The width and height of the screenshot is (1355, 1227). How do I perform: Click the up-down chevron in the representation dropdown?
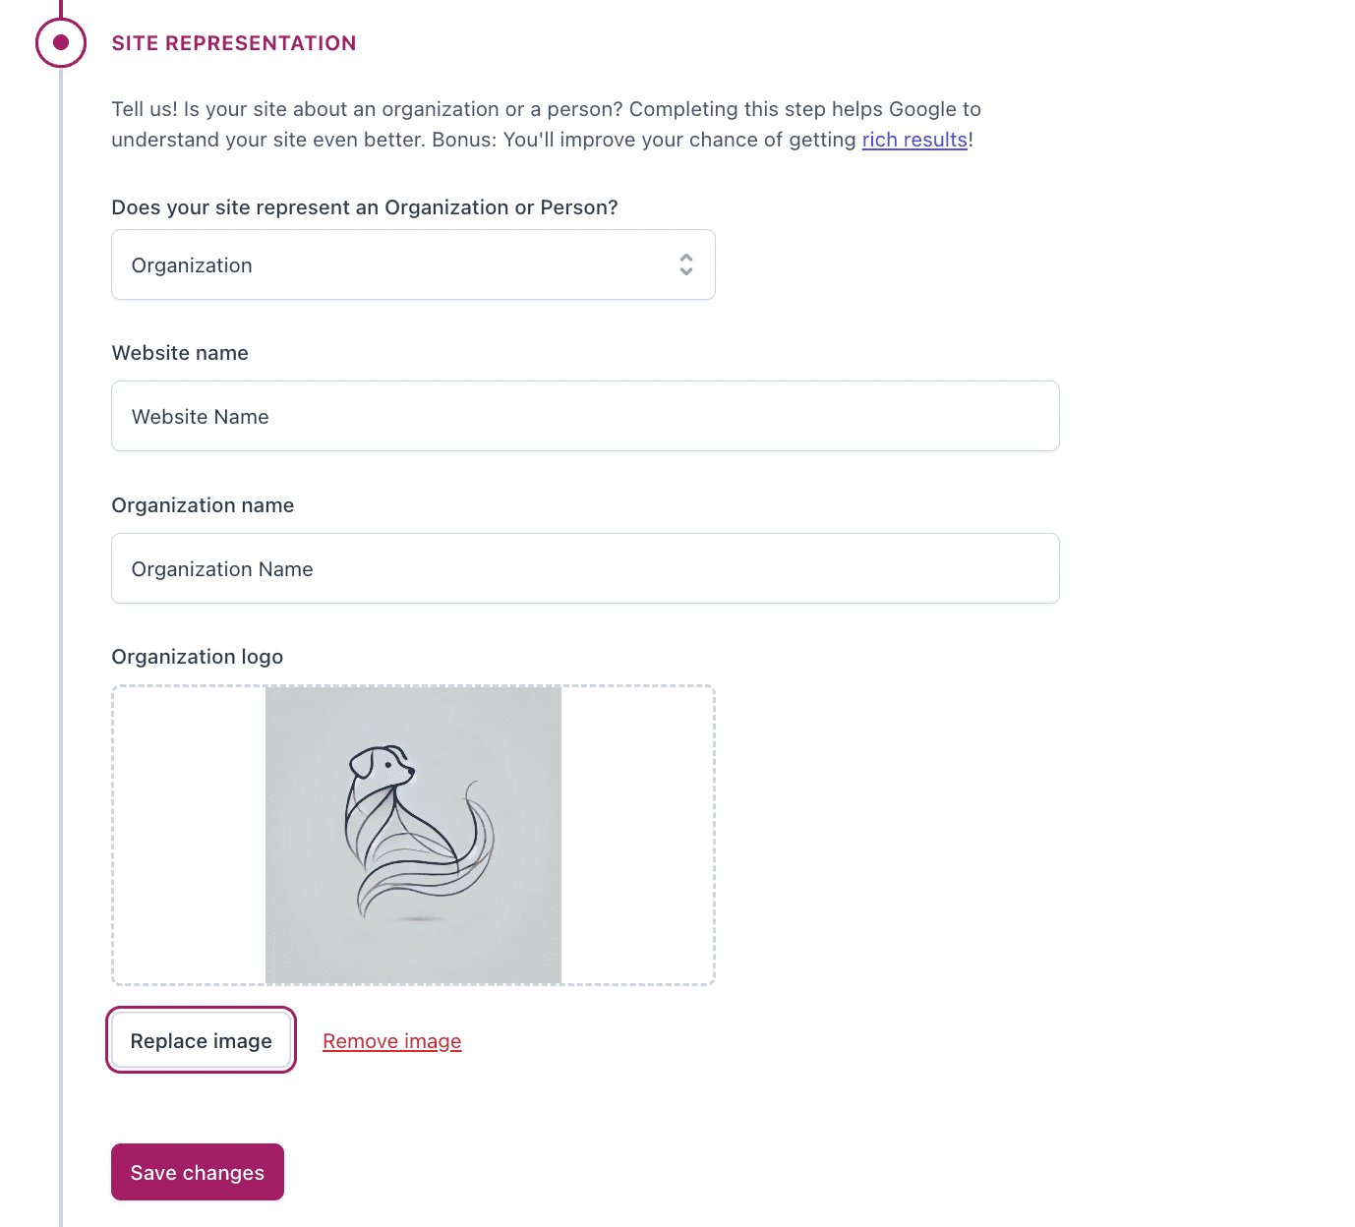click(x=685, y=264)
